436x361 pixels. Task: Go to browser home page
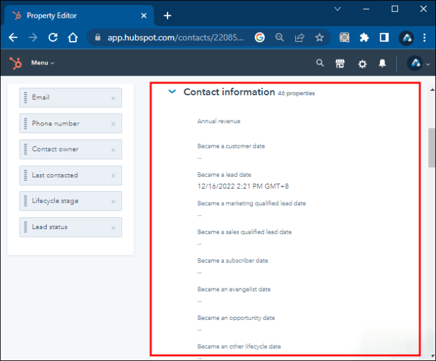click(73, 37)
